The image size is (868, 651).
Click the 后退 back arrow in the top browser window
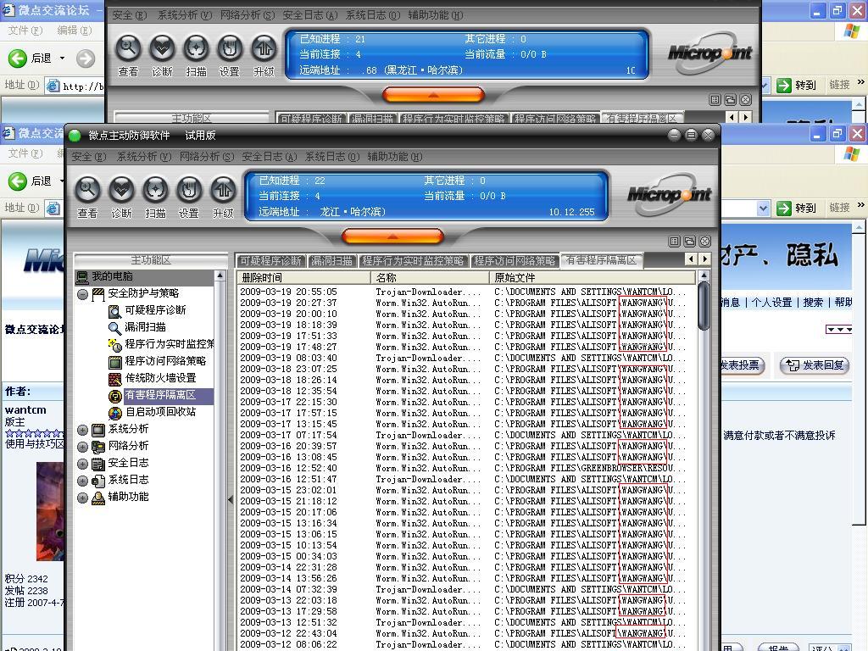(18, 58)
